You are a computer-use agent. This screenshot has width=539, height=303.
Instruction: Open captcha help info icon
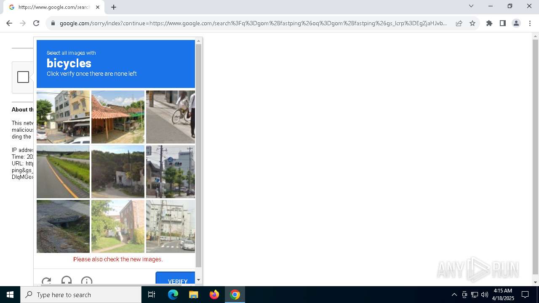pyautogui.click(x=87, y=281)
